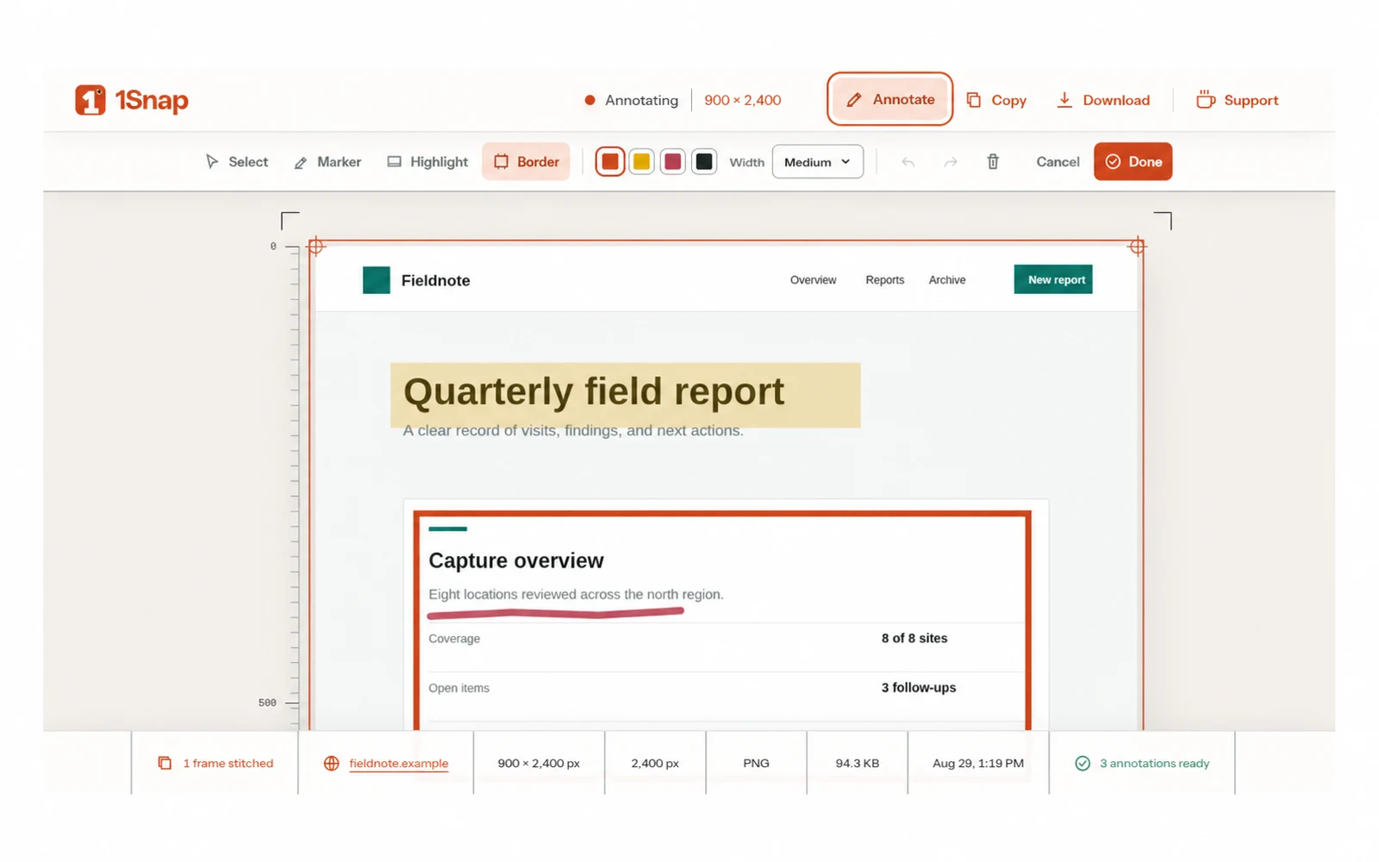
Task: Click the checkmark icon beside annotations ready
Action: pos(1083,763)
